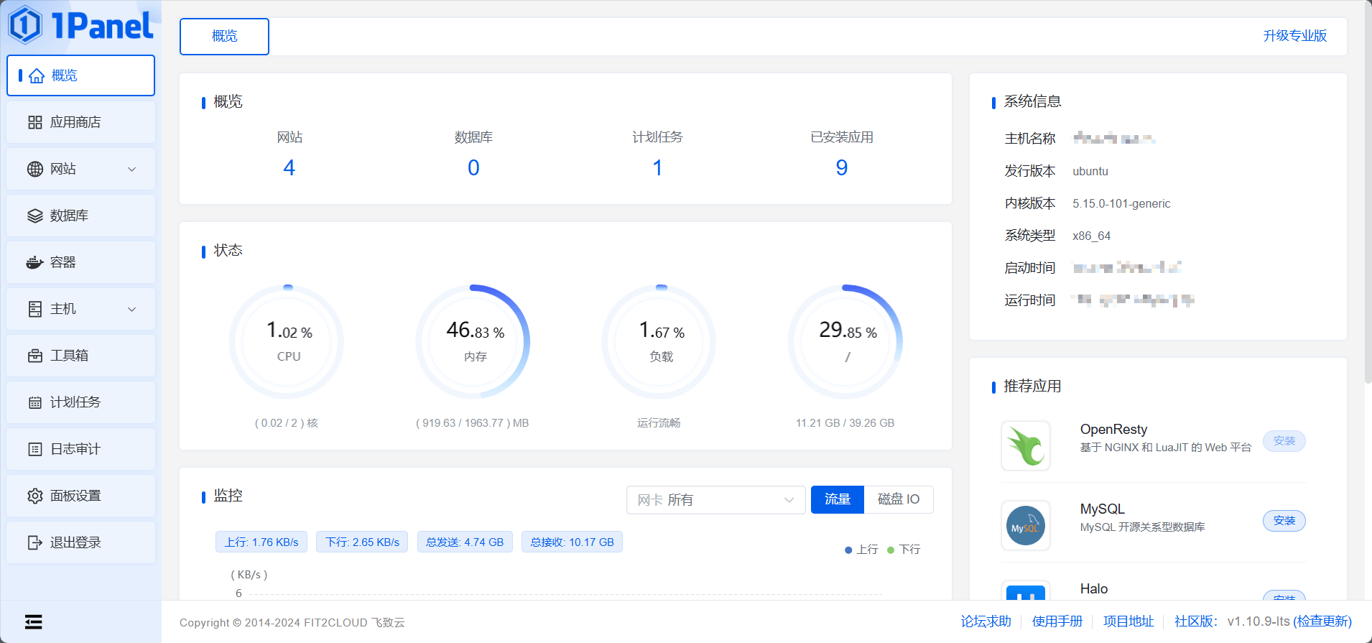Toggle the 上行 upload legend series

pyautogui.click(x=861, y=550)
